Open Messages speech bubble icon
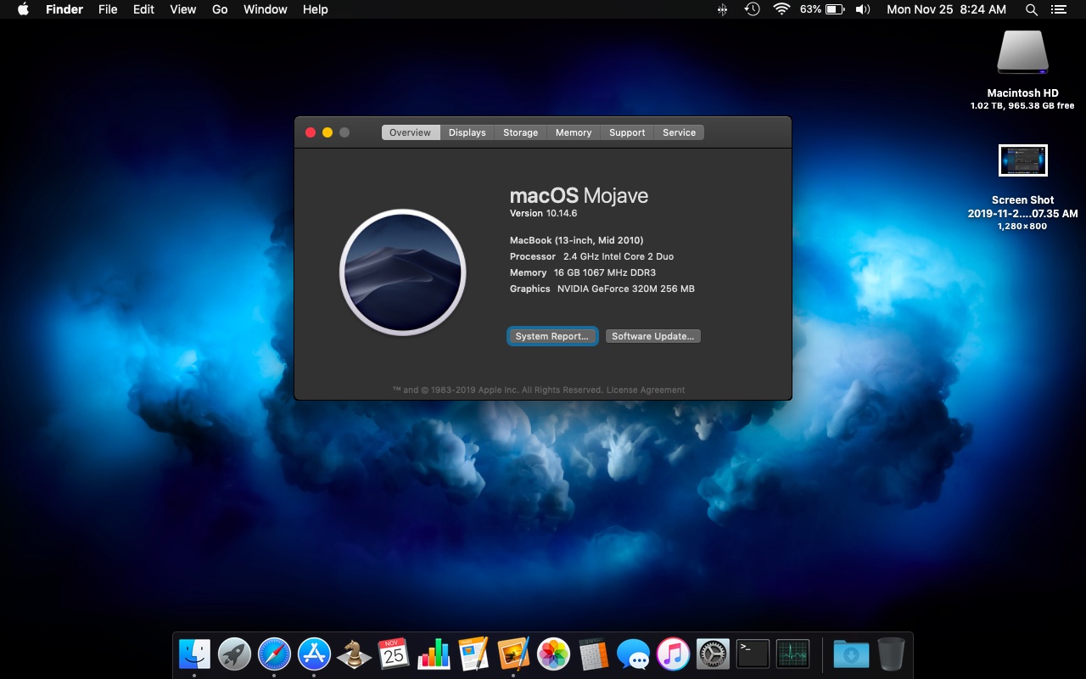The width and height of the screenshot is (1086, 679). click(x=633, y=654)
